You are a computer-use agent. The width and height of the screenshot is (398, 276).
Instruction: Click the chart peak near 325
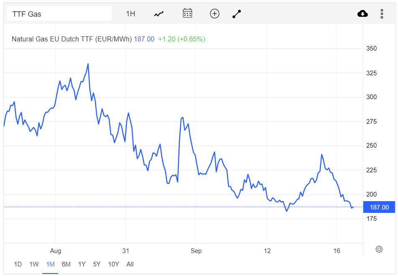tap(88, 64)
